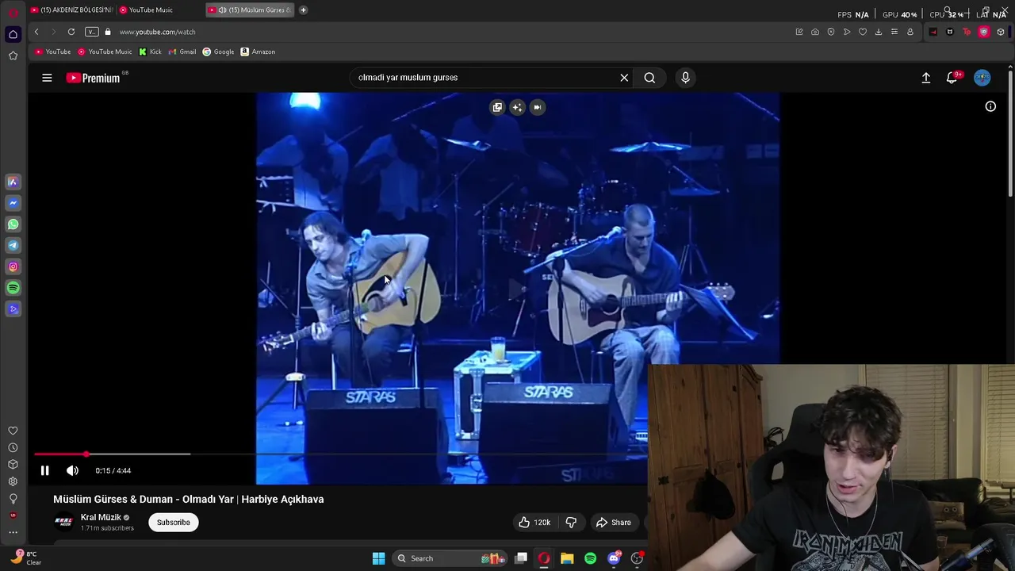
Task: Open File Explorer from taskbar
Action: pyautogui.click(x=567, y=558)
